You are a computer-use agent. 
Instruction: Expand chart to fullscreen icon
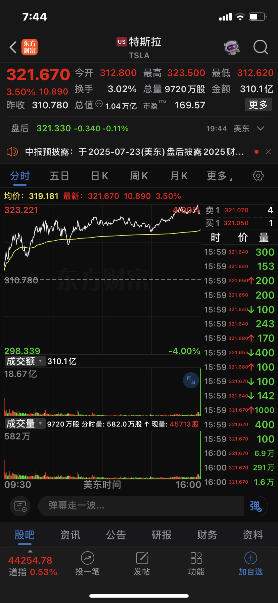click(x=191, y=380)
